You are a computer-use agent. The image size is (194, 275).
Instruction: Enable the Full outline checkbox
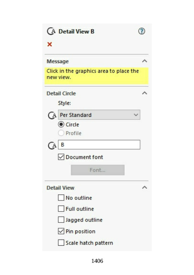61,209
